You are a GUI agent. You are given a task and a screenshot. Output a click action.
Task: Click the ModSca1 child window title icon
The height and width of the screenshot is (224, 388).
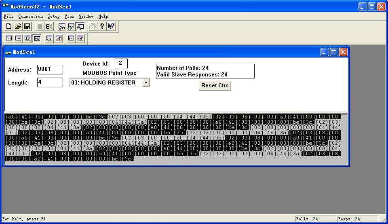[8, 52]
